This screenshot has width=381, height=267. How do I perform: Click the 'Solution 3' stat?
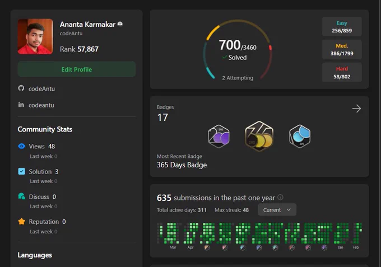click(44, 172)
